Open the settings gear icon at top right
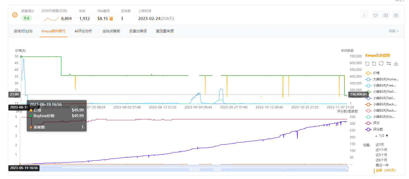This screenshot has height=179, width=409. 396,15
